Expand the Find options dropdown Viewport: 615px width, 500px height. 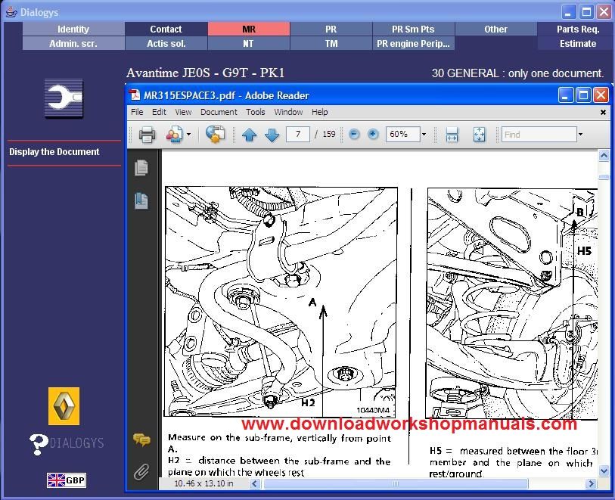(580, 135)
